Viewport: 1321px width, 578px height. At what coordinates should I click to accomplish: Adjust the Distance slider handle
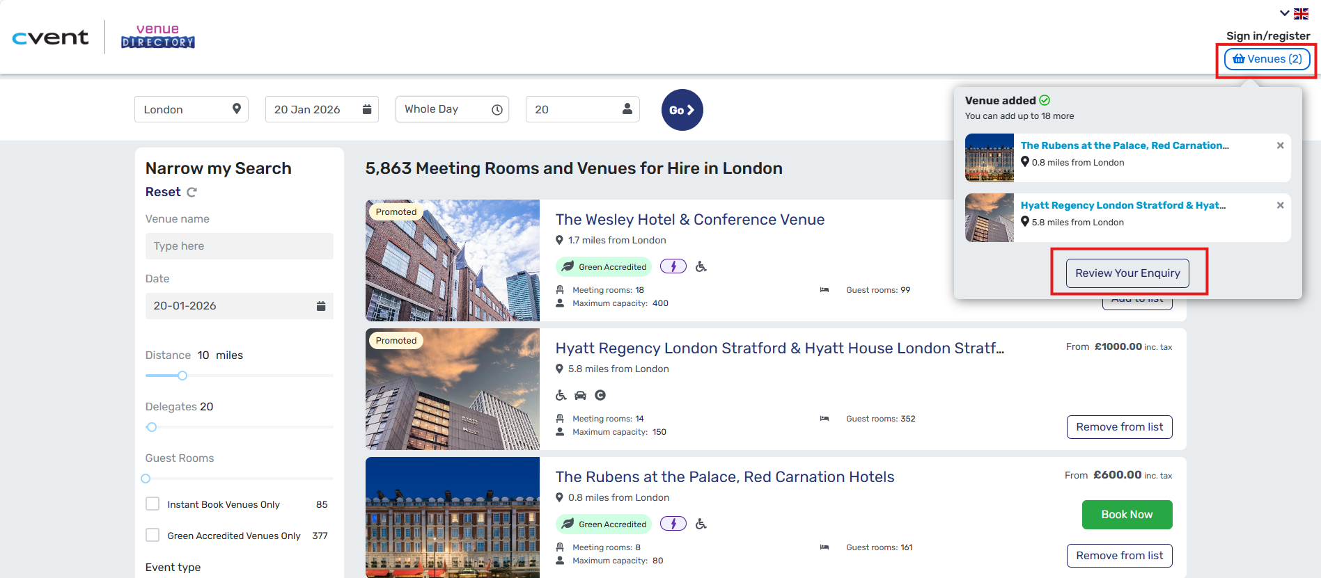pos(182,376)
